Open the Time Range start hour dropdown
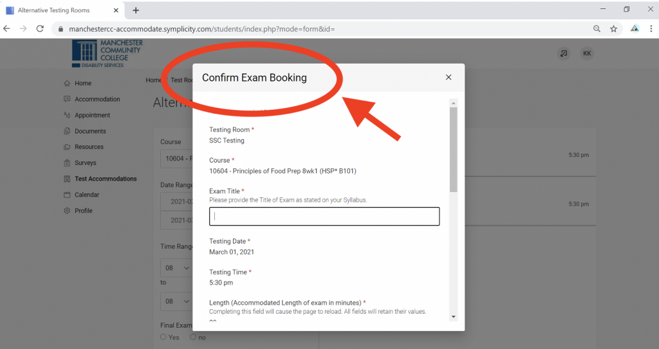 pos(176,268)
